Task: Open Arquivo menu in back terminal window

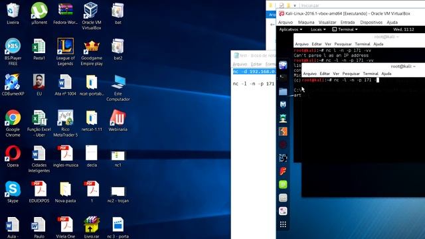Action: (301, 44)
